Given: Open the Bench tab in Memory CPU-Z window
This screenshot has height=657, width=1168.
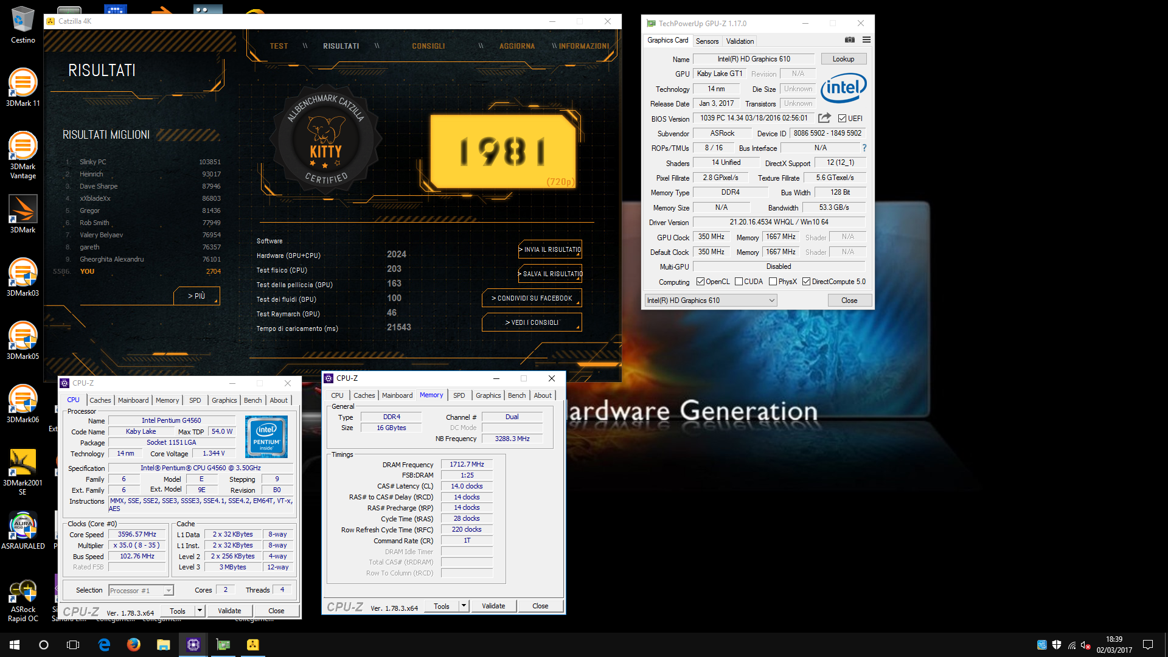Looking at the screenshot, I should click(x=516, y=395).
